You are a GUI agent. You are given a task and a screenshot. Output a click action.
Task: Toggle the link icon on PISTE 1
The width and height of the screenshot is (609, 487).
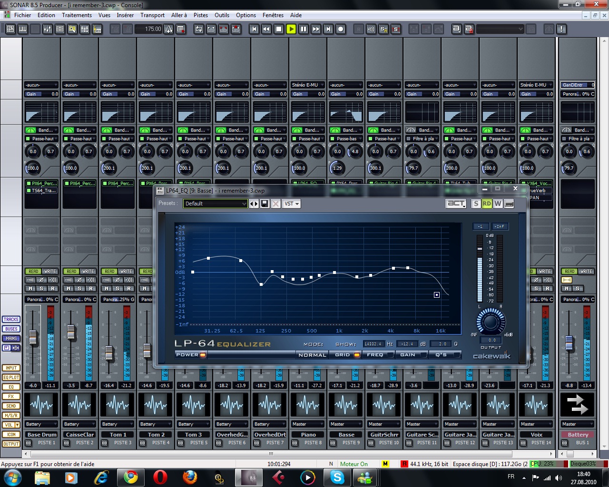tap(29, 443)
